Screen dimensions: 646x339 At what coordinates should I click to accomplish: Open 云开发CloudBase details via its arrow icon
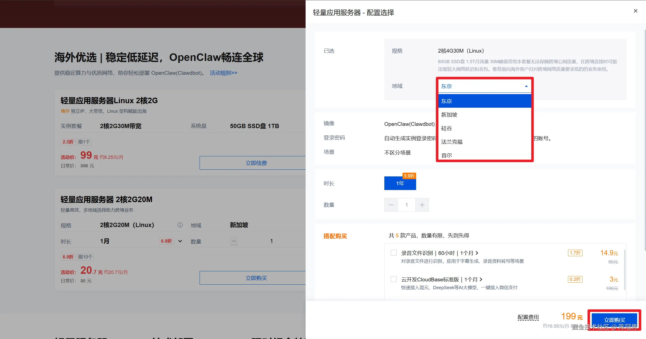(x=481, y=279)
